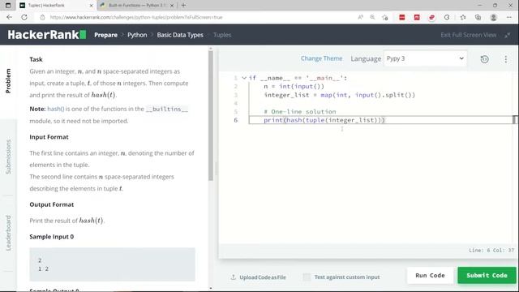This screenshot has width=519, height=292.
Task: Click the 'n = int(input())' code line
Action: pyautogui.click(x=294, y=87)
